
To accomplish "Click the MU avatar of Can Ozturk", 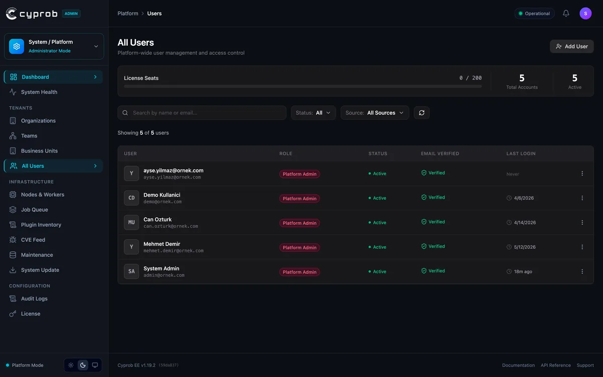I will [x=131, y=222].
